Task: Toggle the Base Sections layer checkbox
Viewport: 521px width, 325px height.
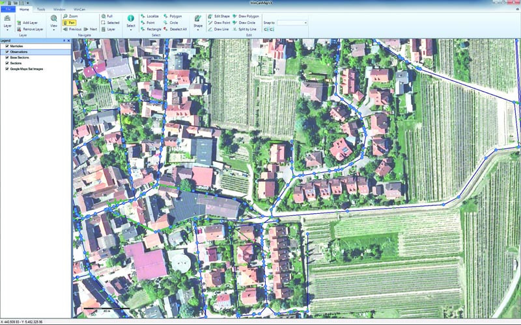Action: (7, 57)
